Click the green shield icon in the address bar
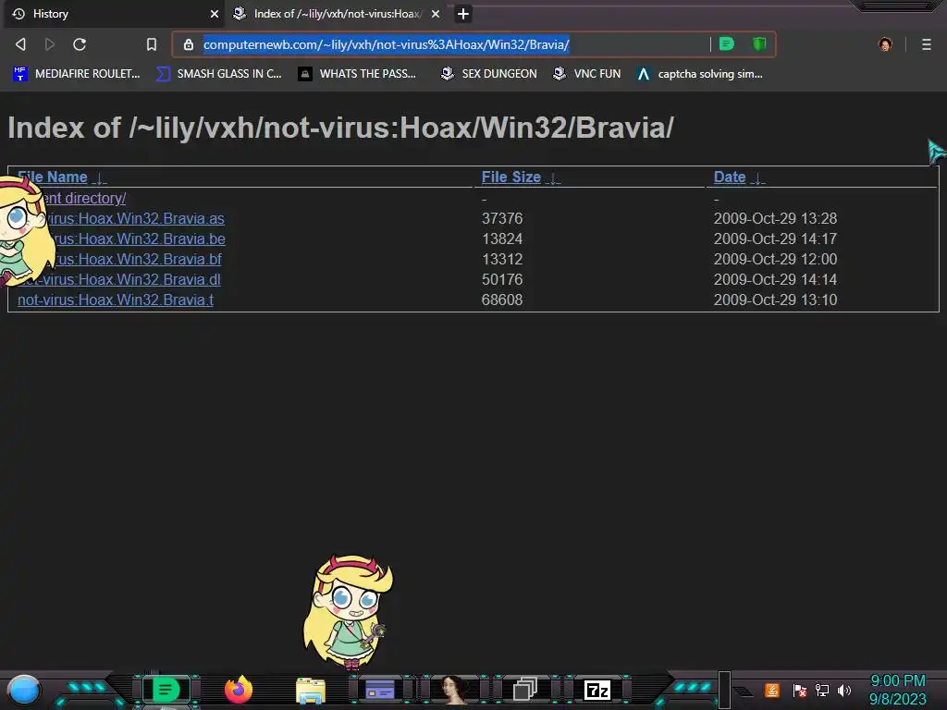 coord(759,44)
